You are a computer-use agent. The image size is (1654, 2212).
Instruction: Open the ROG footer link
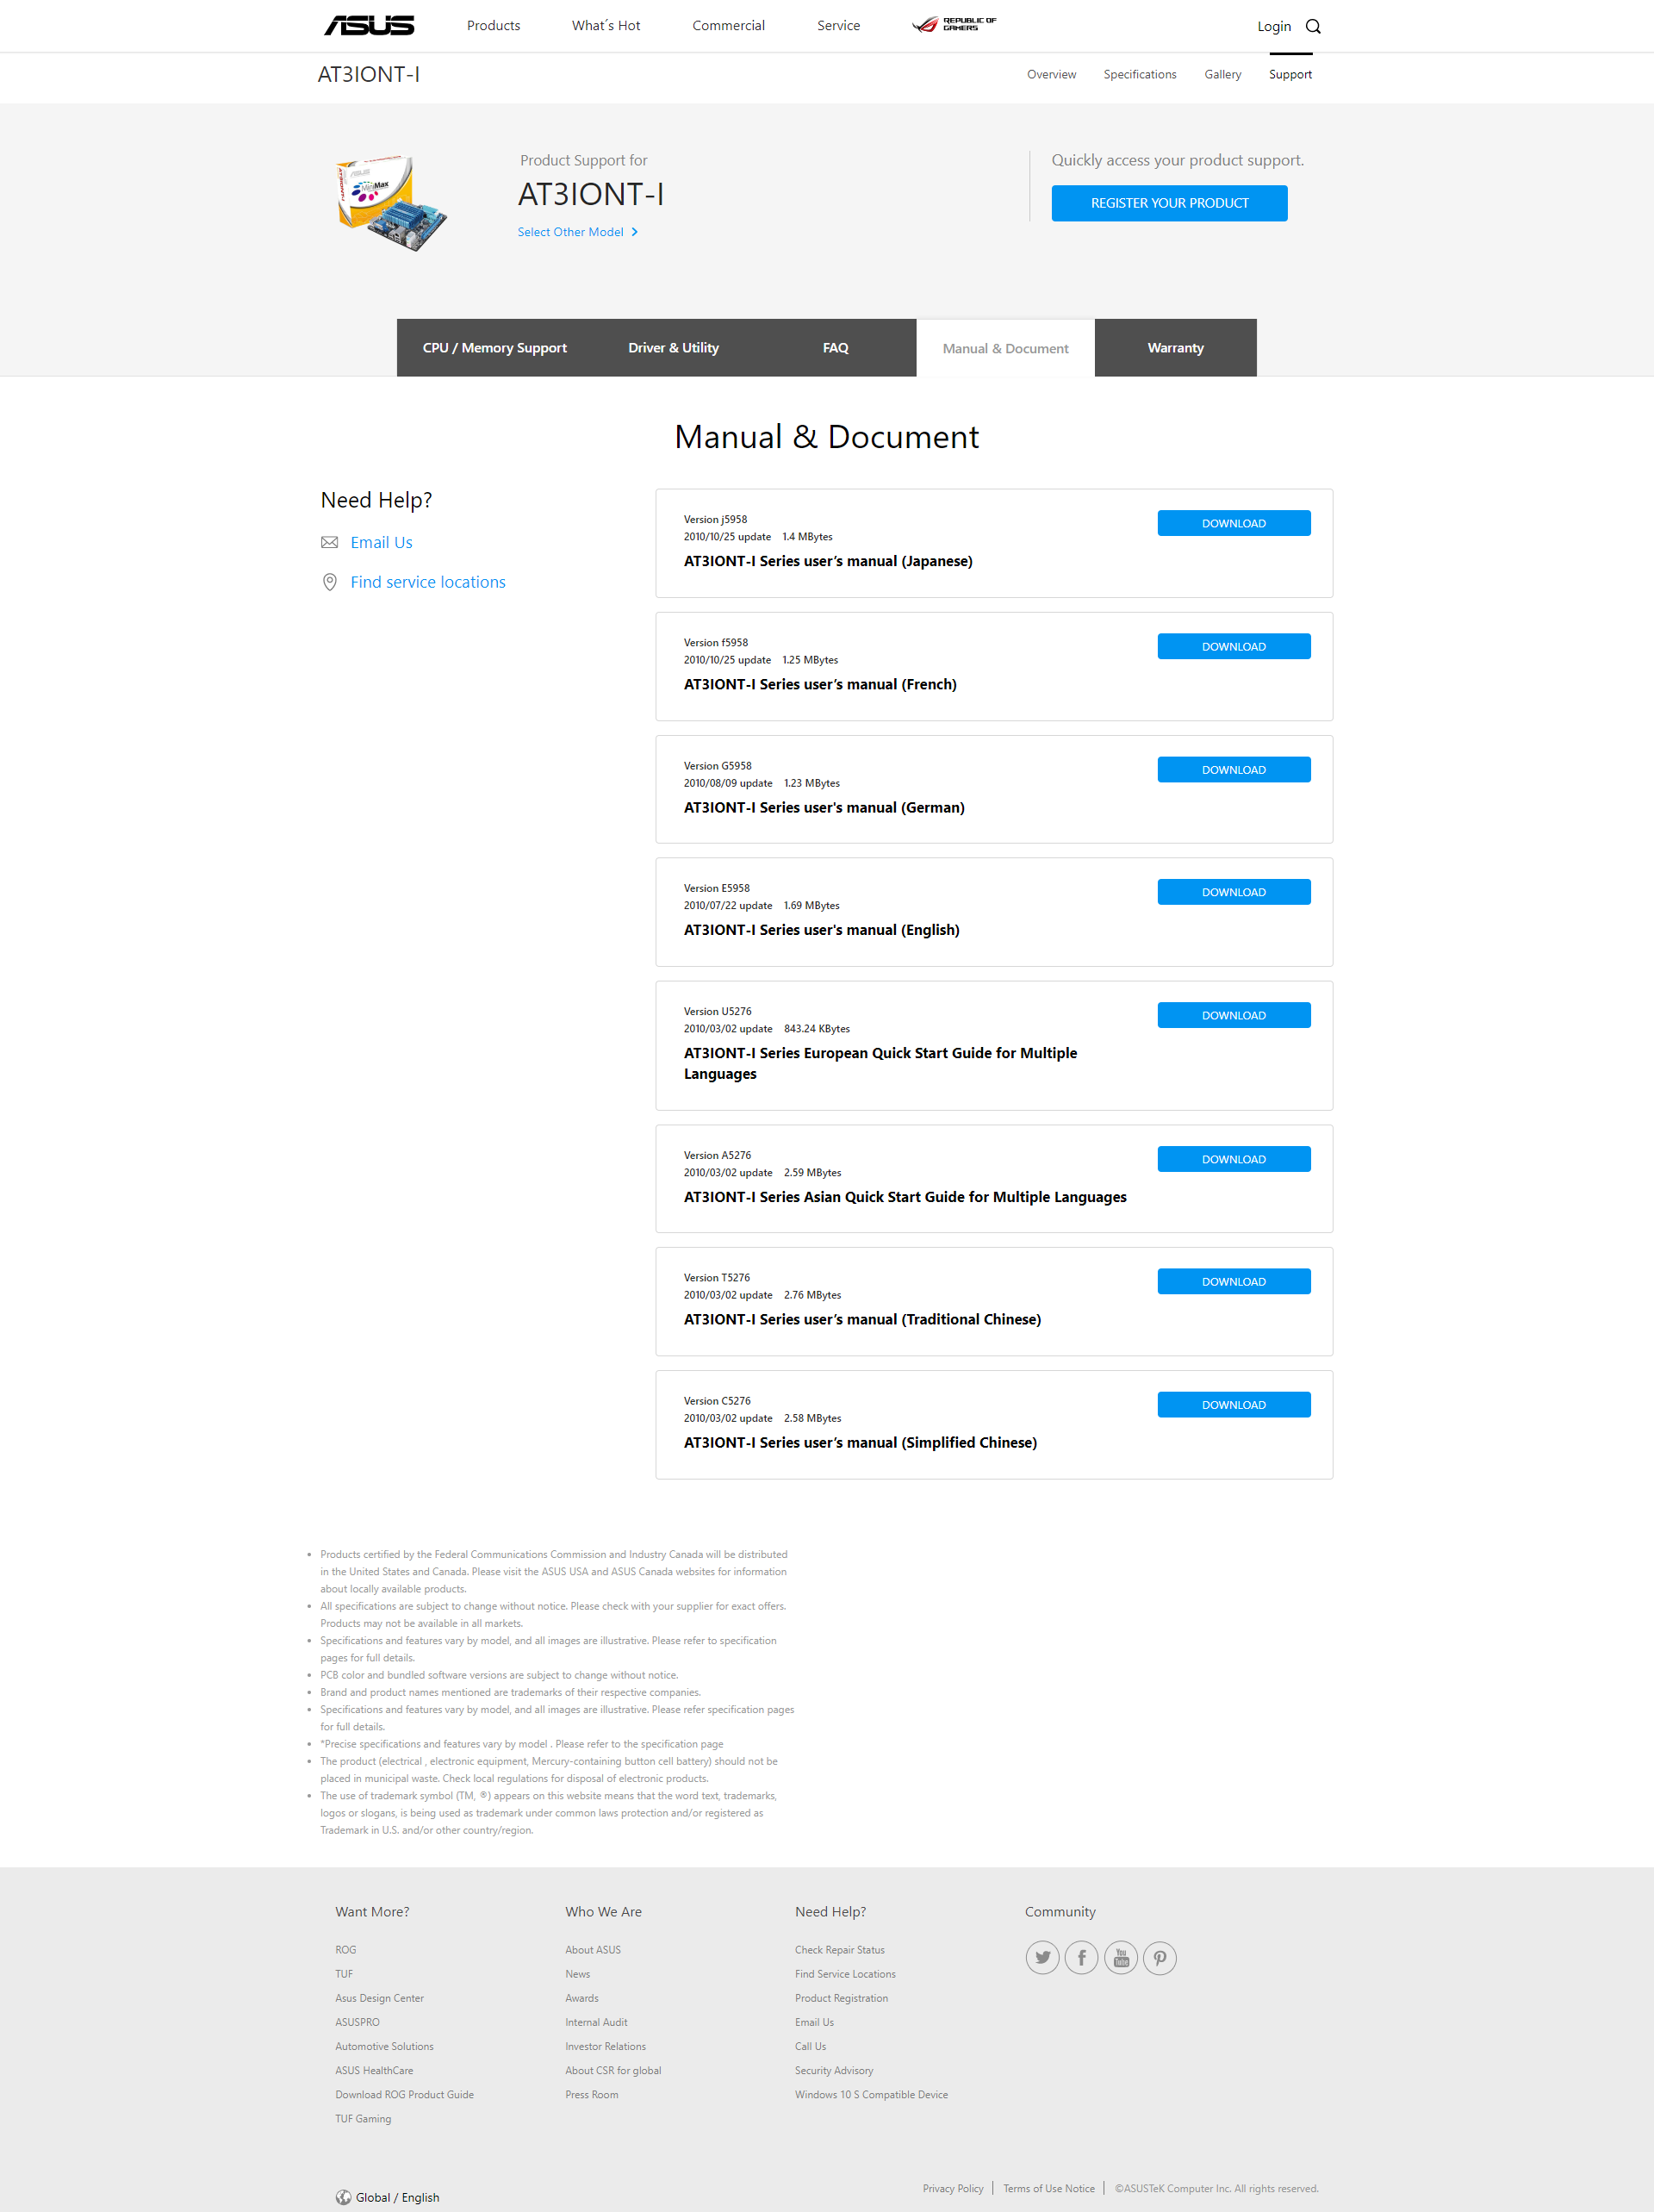[x=345, y=1949]
